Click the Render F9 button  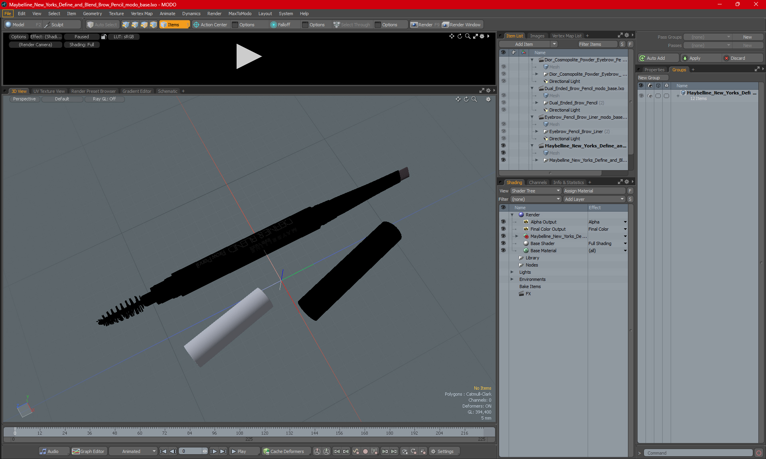[425, 25]
